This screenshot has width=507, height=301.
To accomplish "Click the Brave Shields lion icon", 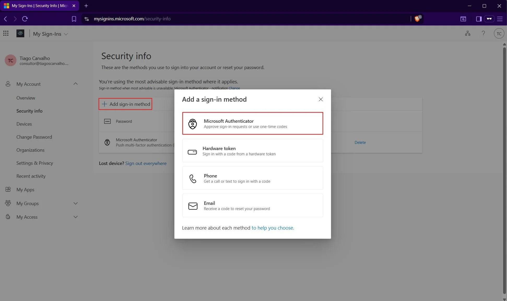I will 417,19.
